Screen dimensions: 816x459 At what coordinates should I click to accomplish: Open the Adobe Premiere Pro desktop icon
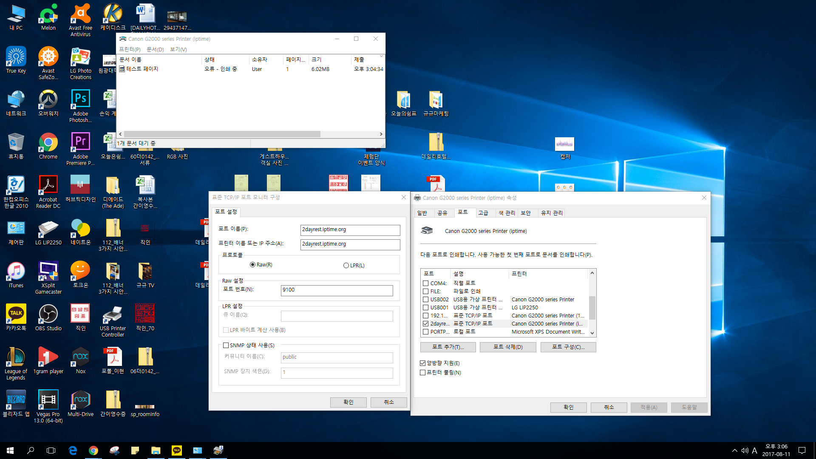(80, 149)
